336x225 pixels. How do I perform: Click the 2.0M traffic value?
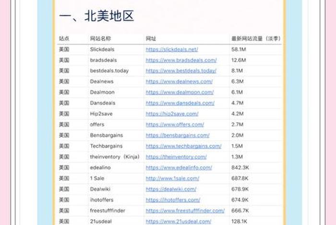coord(237,135)
